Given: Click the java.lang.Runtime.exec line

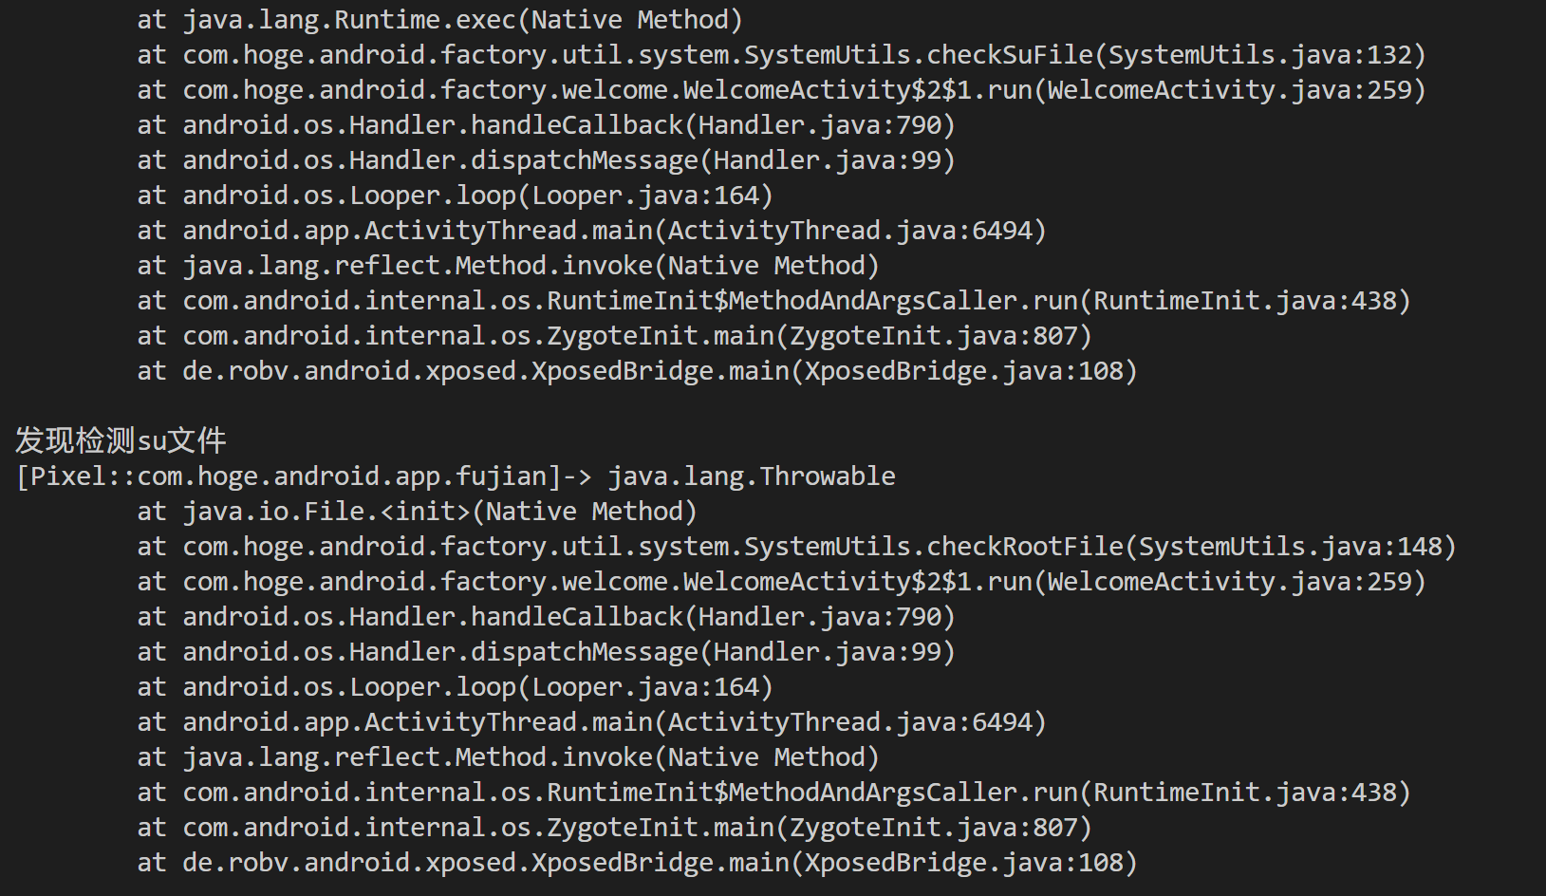Looking at the screenshot, I should coord(439,20).
